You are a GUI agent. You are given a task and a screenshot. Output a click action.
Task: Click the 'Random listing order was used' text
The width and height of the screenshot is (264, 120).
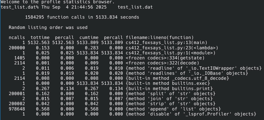point(48,27)
